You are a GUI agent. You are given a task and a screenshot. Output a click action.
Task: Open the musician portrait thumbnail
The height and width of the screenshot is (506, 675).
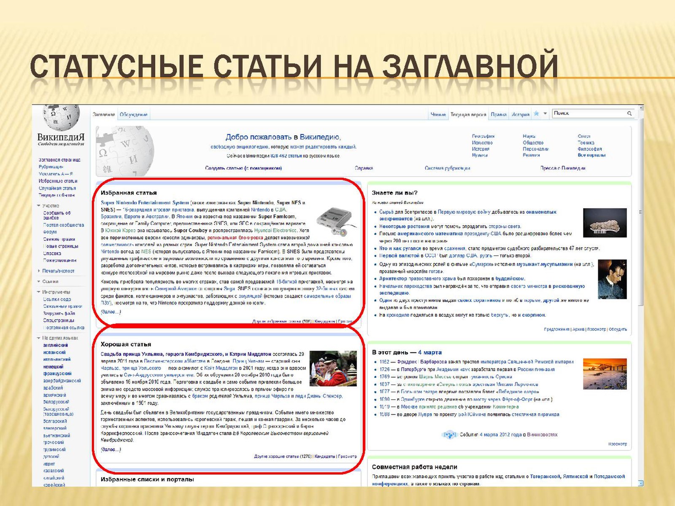(612, 280)
